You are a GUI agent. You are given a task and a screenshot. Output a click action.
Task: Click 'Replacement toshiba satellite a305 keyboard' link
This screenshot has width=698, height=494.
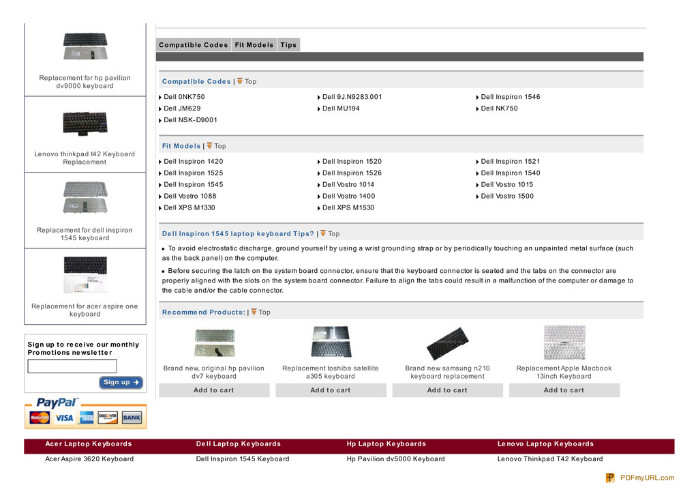[x=331, y=372]
